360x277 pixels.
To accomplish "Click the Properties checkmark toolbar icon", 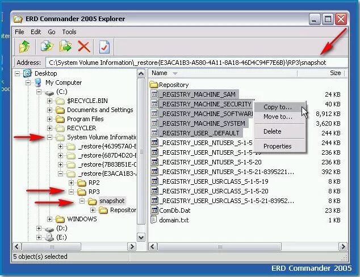I will point(104,47).
